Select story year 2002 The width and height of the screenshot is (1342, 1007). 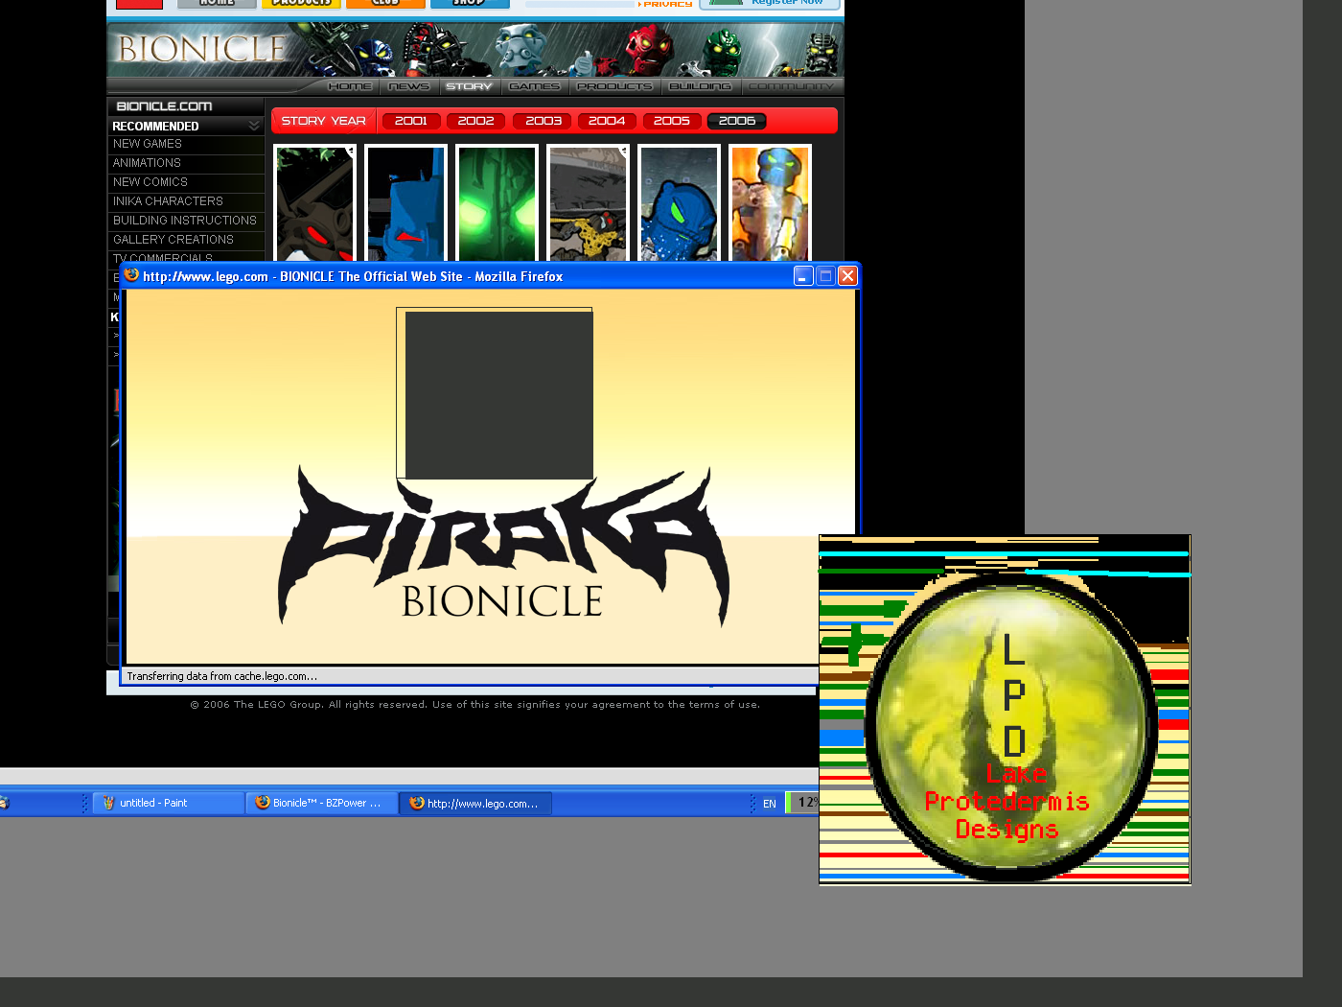click(476, 121)
